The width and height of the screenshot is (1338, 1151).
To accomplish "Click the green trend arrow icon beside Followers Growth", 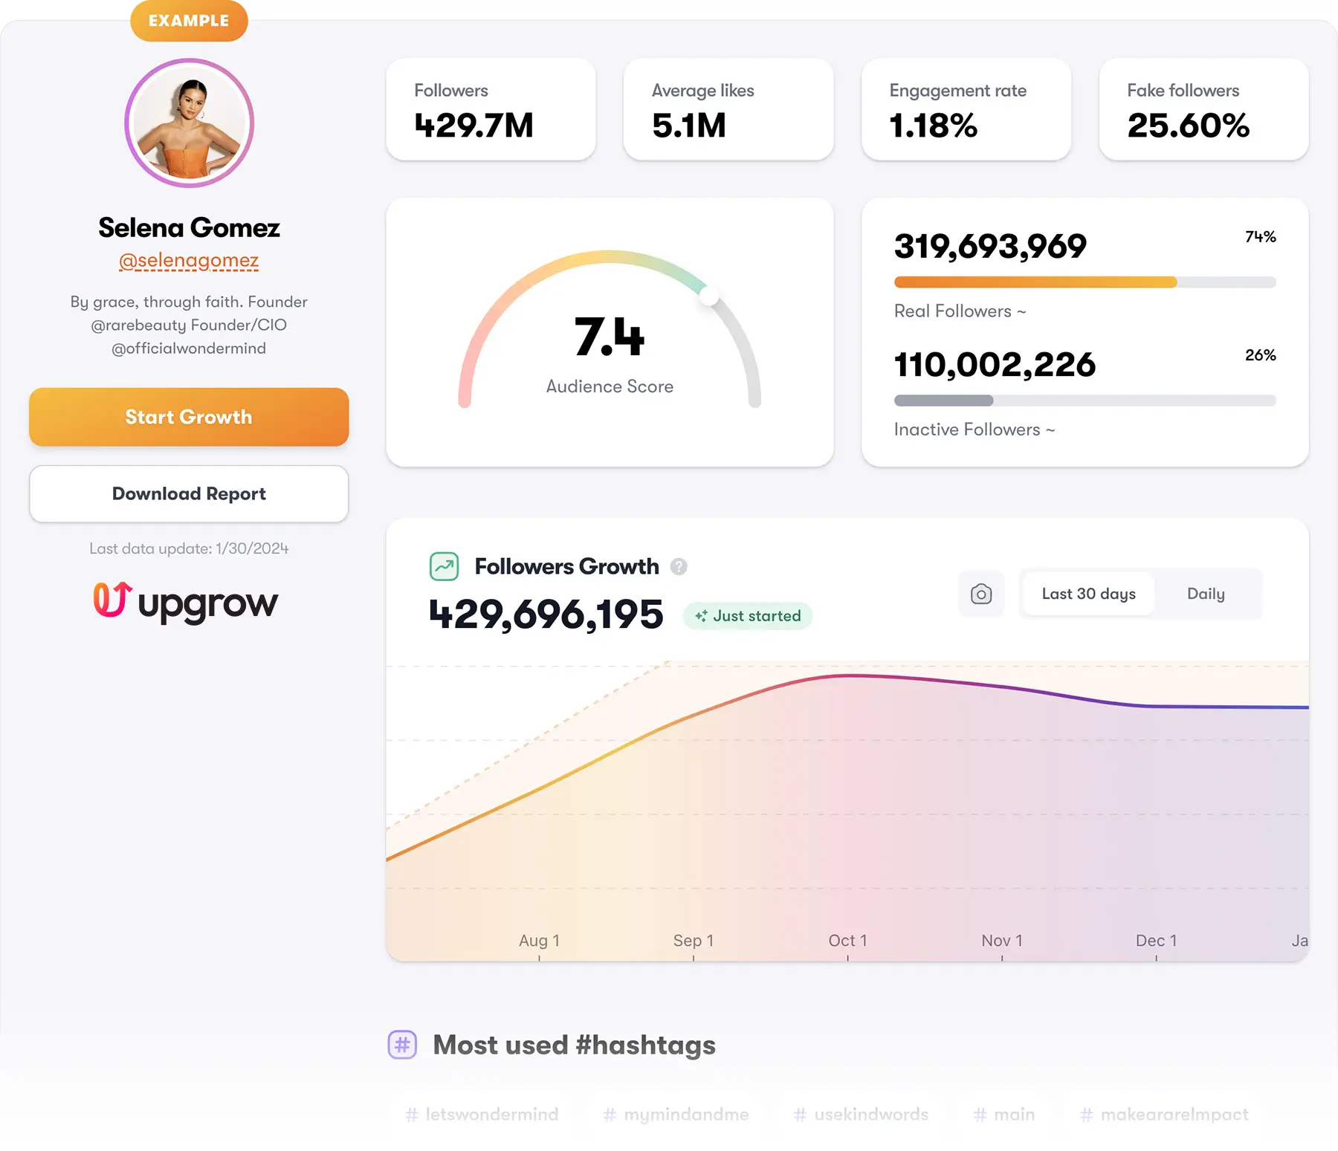I will coord(444,566).
